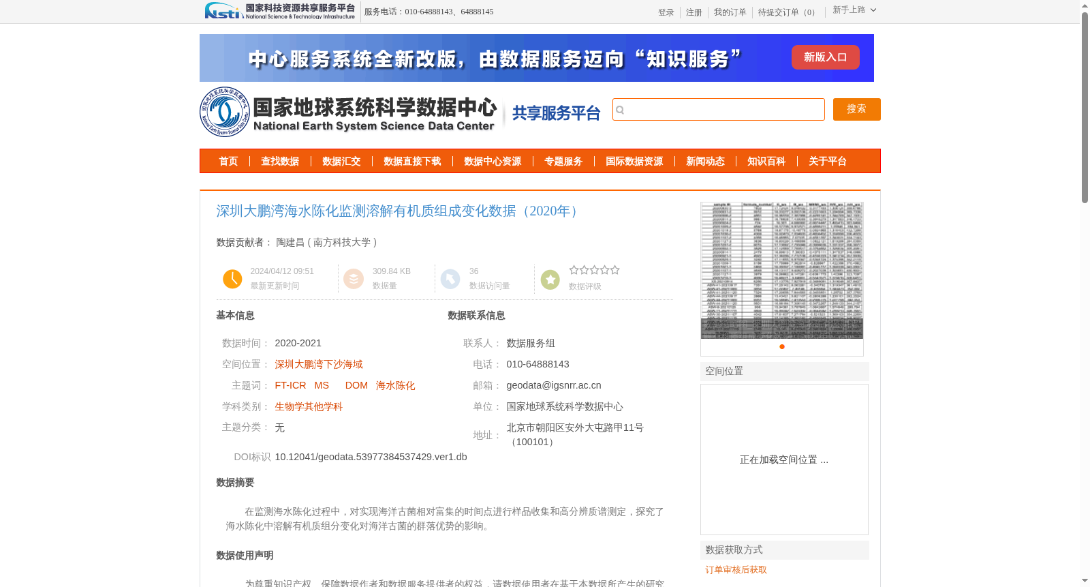1090x587 pixels.
Task: Rate data with the fifth star
Action: (x=614, y=270)
